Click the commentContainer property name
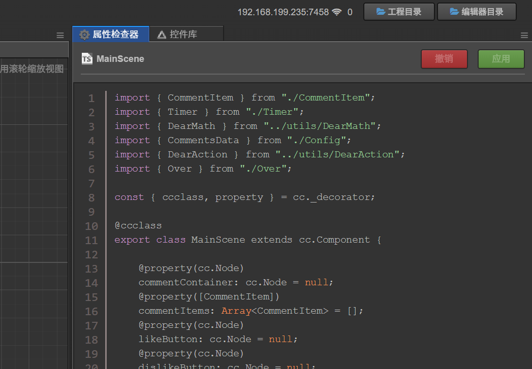The height and width of the screenshot is (369, 532). (x=186, y=282)
